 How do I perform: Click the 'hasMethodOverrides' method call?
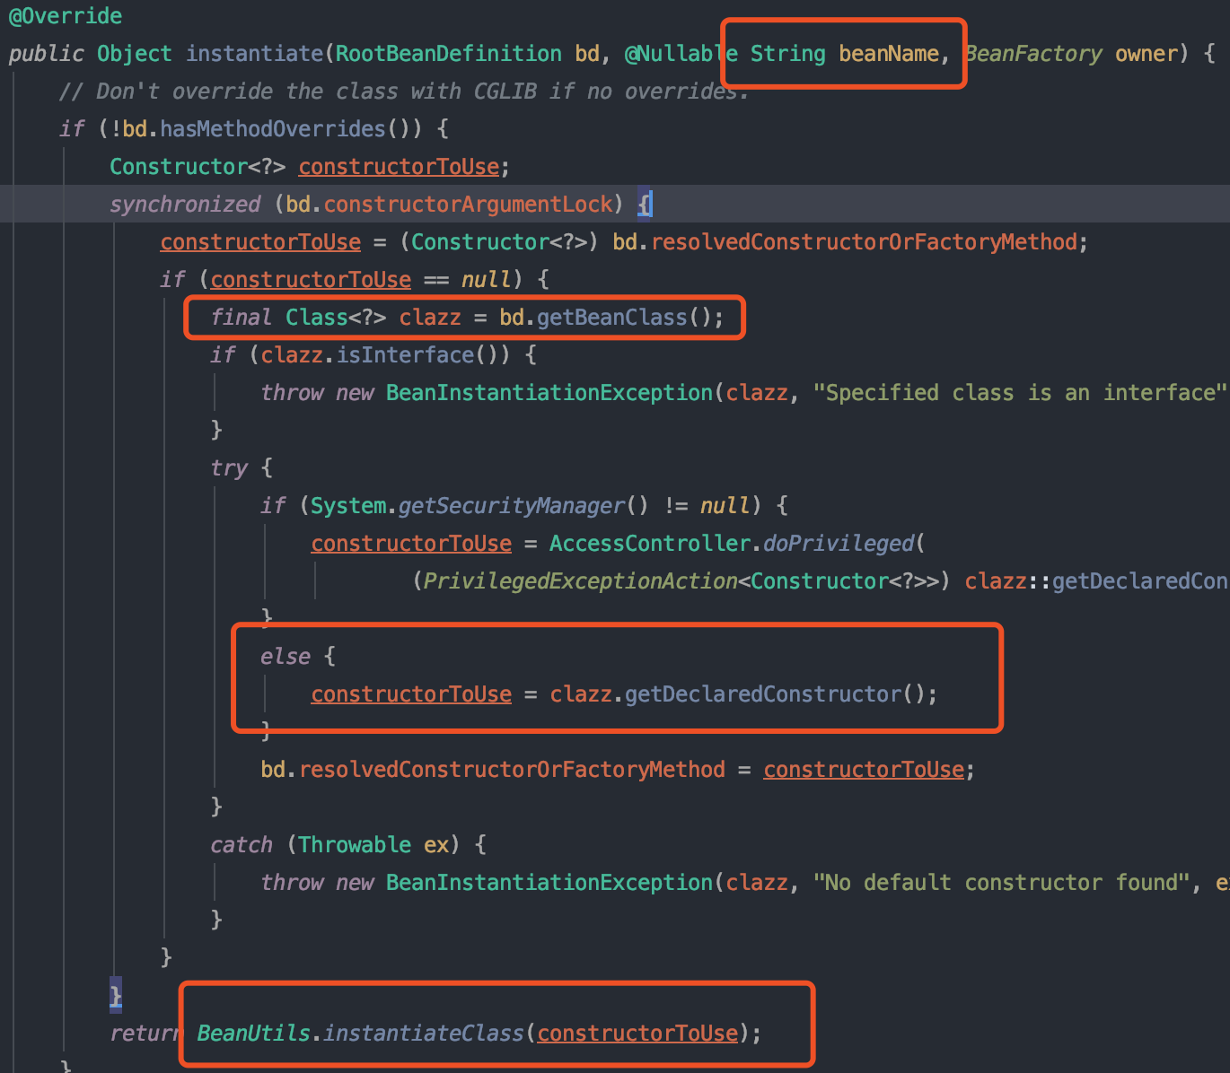tap(273, 129)
